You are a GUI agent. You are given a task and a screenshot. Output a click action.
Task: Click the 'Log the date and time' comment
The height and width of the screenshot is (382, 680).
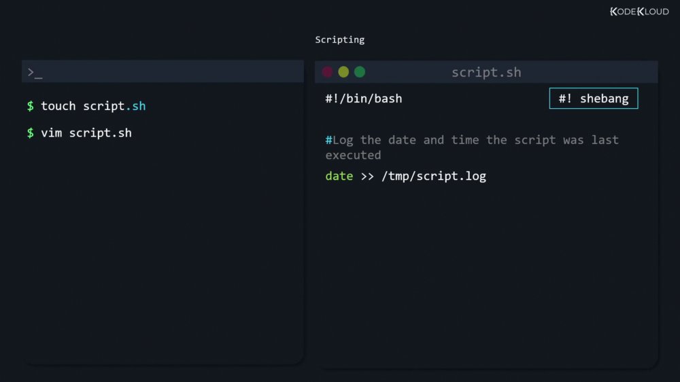click(x=472, y=147)
